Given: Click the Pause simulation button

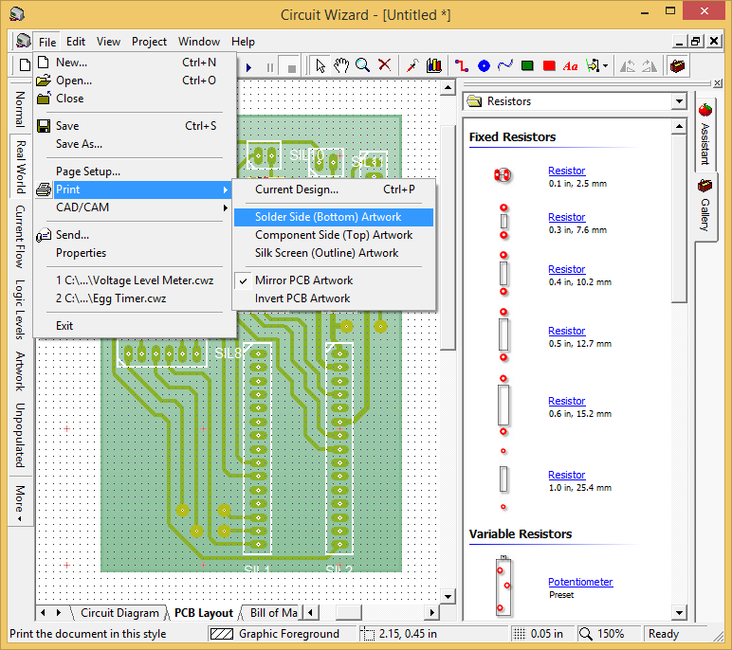Looking at the screenshot, I should [x=270, y=67].
